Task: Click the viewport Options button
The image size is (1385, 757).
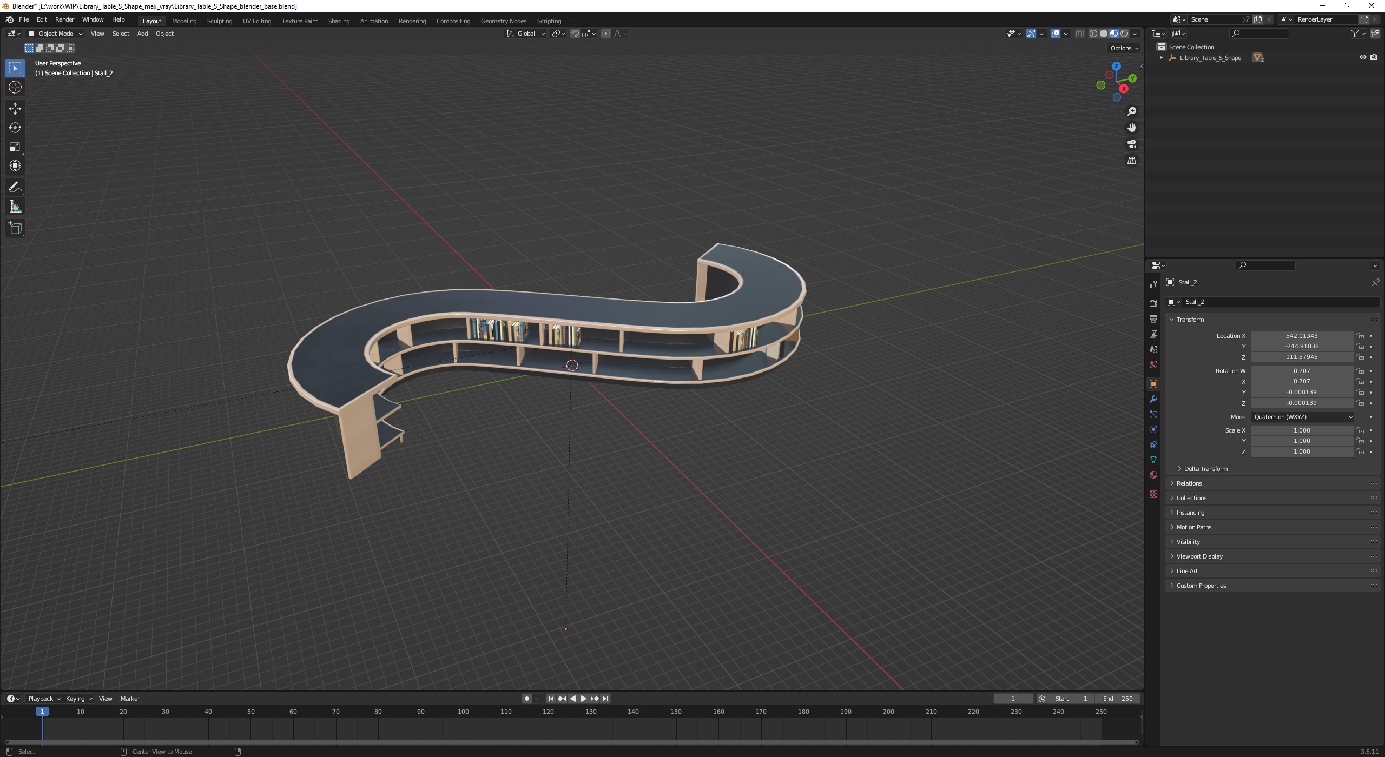Action: click(x=1124, y=48)
